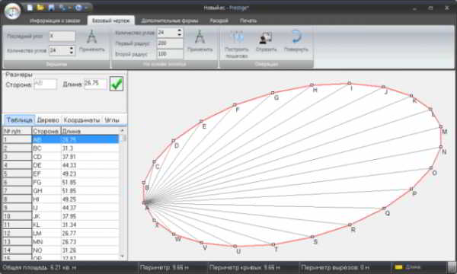Click the Первый радиус field showing 200

(x=170, y=43)
